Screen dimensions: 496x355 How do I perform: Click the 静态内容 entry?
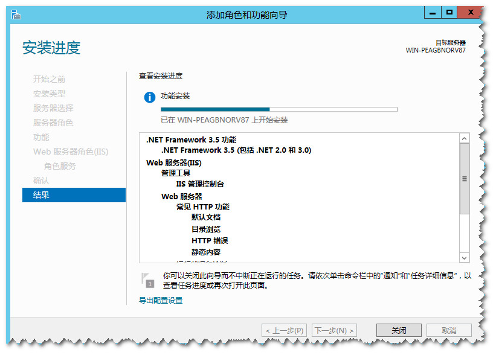206,252
